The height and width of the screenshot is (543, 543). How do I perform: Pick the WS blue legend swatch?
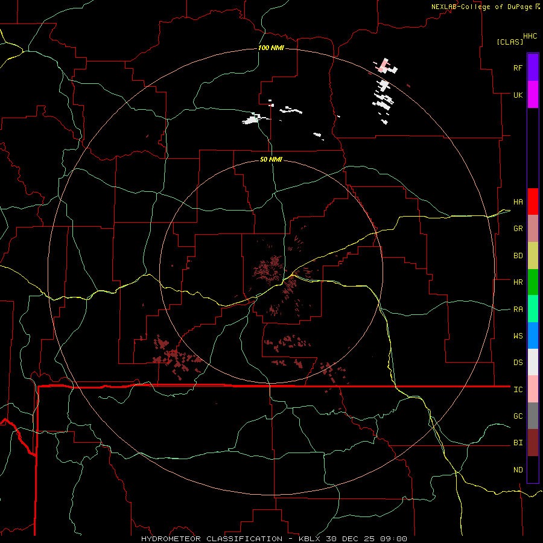click(x=533, y=335)
